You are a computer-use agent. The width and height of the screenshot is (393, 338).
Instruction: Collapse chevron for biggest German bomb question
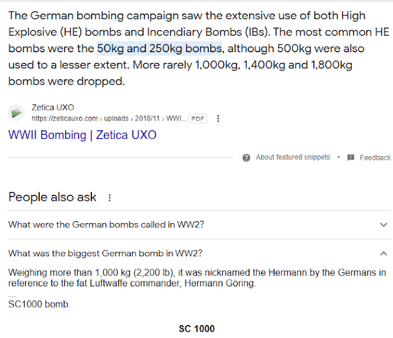tap(383, 253)
